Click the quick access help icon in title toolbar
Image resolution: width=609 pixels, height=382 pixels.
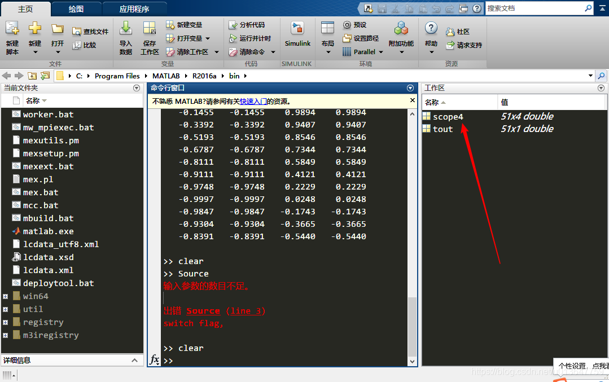[x=477, y=8]
